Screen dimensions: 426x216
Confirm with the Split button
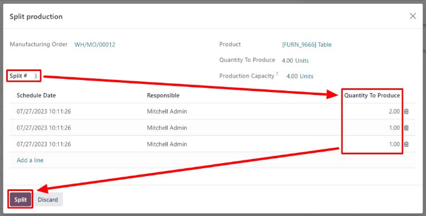(21, 199)
